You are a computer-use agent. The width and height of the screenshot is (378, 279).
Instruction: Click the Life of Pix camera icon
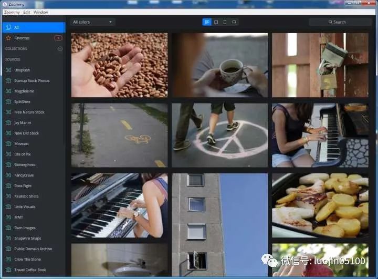point(8,154)
